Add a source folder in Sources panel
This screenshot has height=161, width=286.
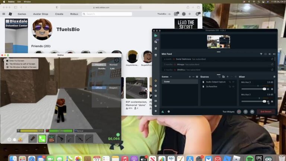223,77
